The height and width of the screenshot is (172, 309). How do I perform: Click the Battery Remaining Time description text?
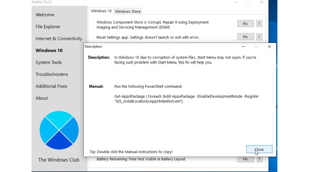141,159
